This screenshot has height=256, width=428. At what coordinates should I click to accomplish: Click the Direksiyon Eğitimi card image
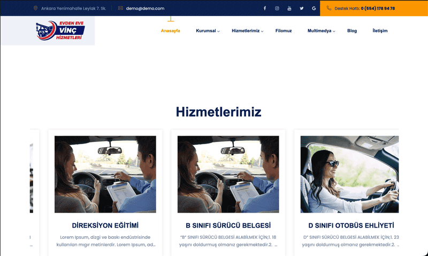105,174
